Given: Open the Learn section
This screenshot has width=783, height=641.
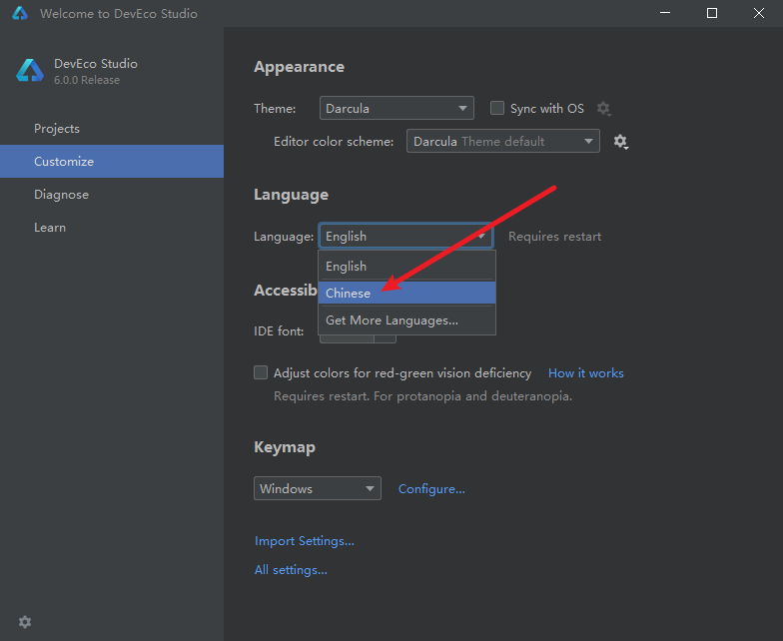Looking at the screenshot, I should 112,228.
